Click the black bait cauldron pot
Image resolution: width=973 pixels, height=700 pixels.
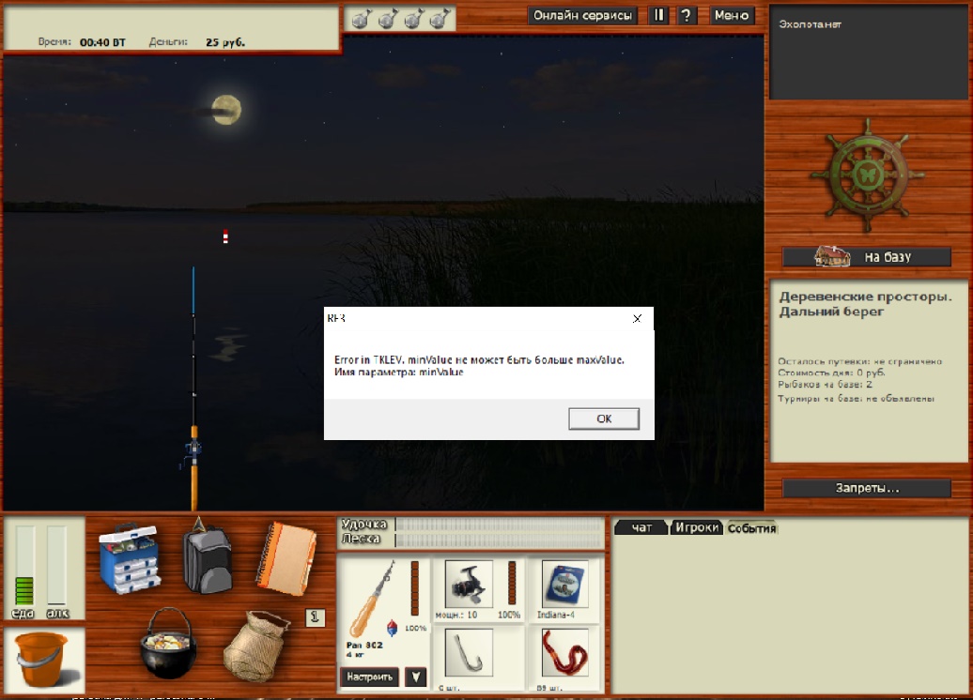(x=168, y=645)
